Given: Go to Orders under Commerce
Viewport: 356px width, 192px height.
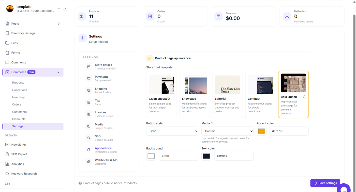Looking at the screenshot, I should tap(17, 104).
